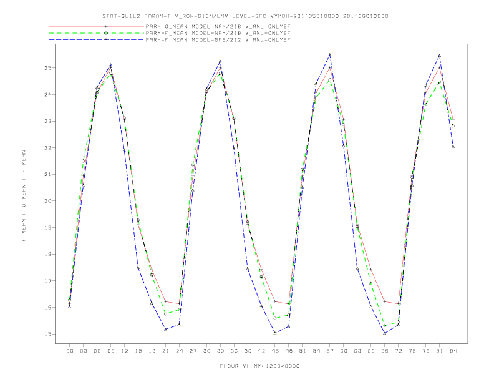The height and width of the screenshot is (382, 494).
Task: Click x-axis forecast hour label 54
Action: tap(316, 351)
